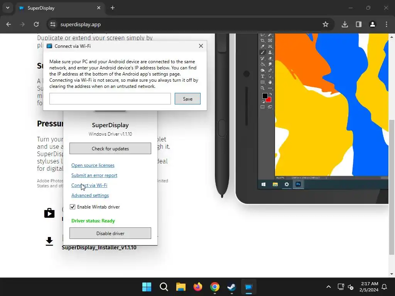Screen dimensions: 395x296
Task: Click the Type tool in tablet image
Action: 263,76
